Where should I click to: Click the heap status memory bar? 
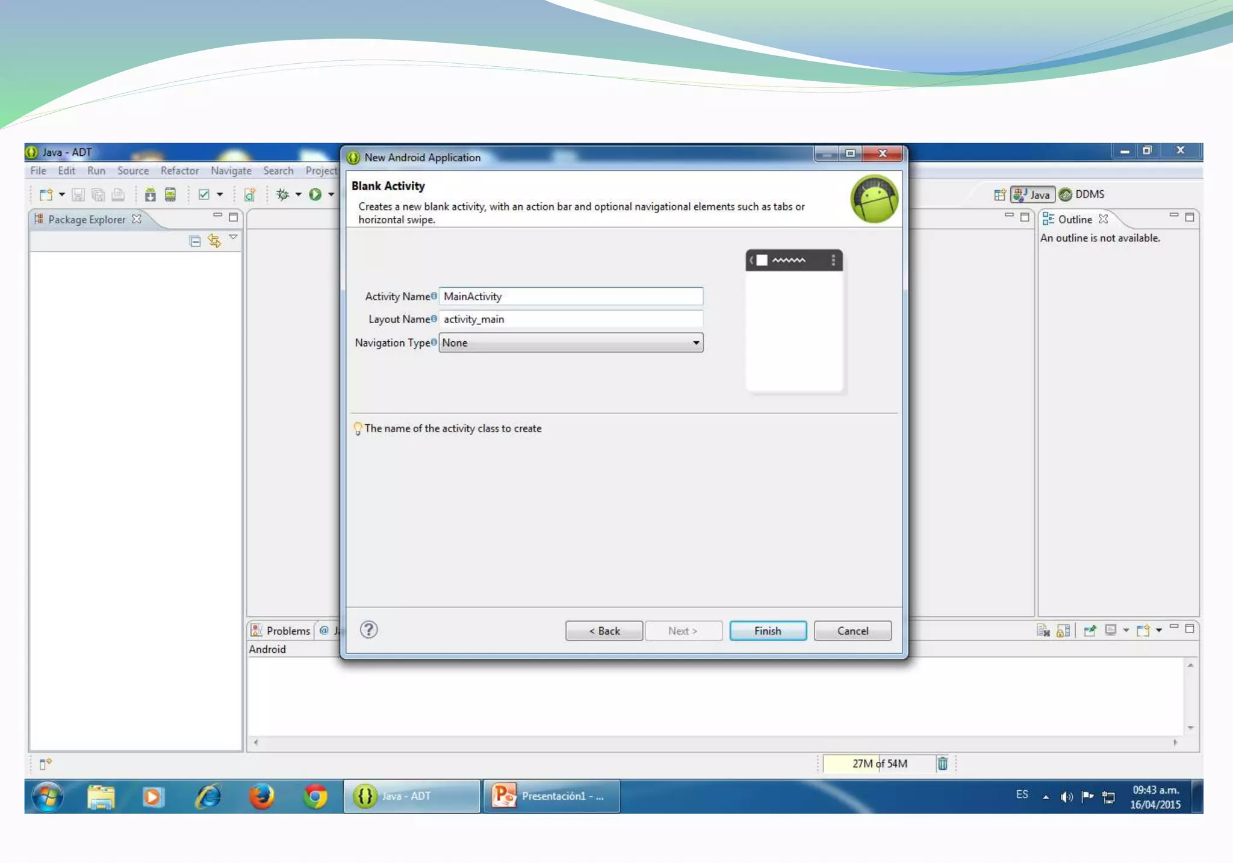coord(879,763)
